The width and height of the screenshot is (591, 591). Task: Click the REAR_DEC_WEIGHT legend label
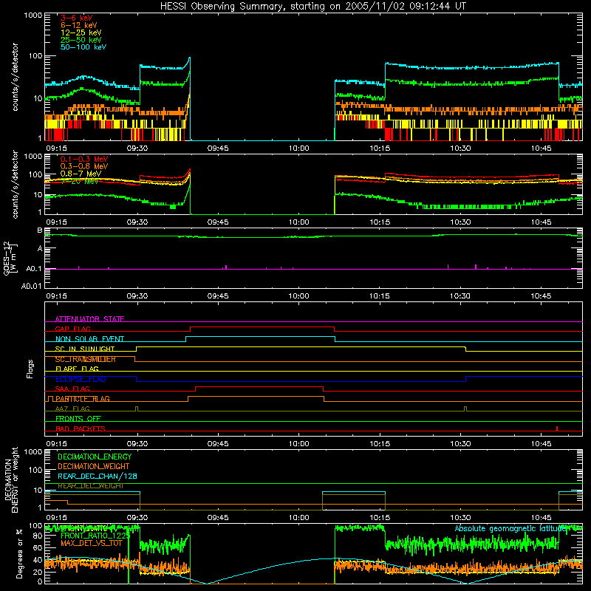pyautogui.click(x=90, y=486)
